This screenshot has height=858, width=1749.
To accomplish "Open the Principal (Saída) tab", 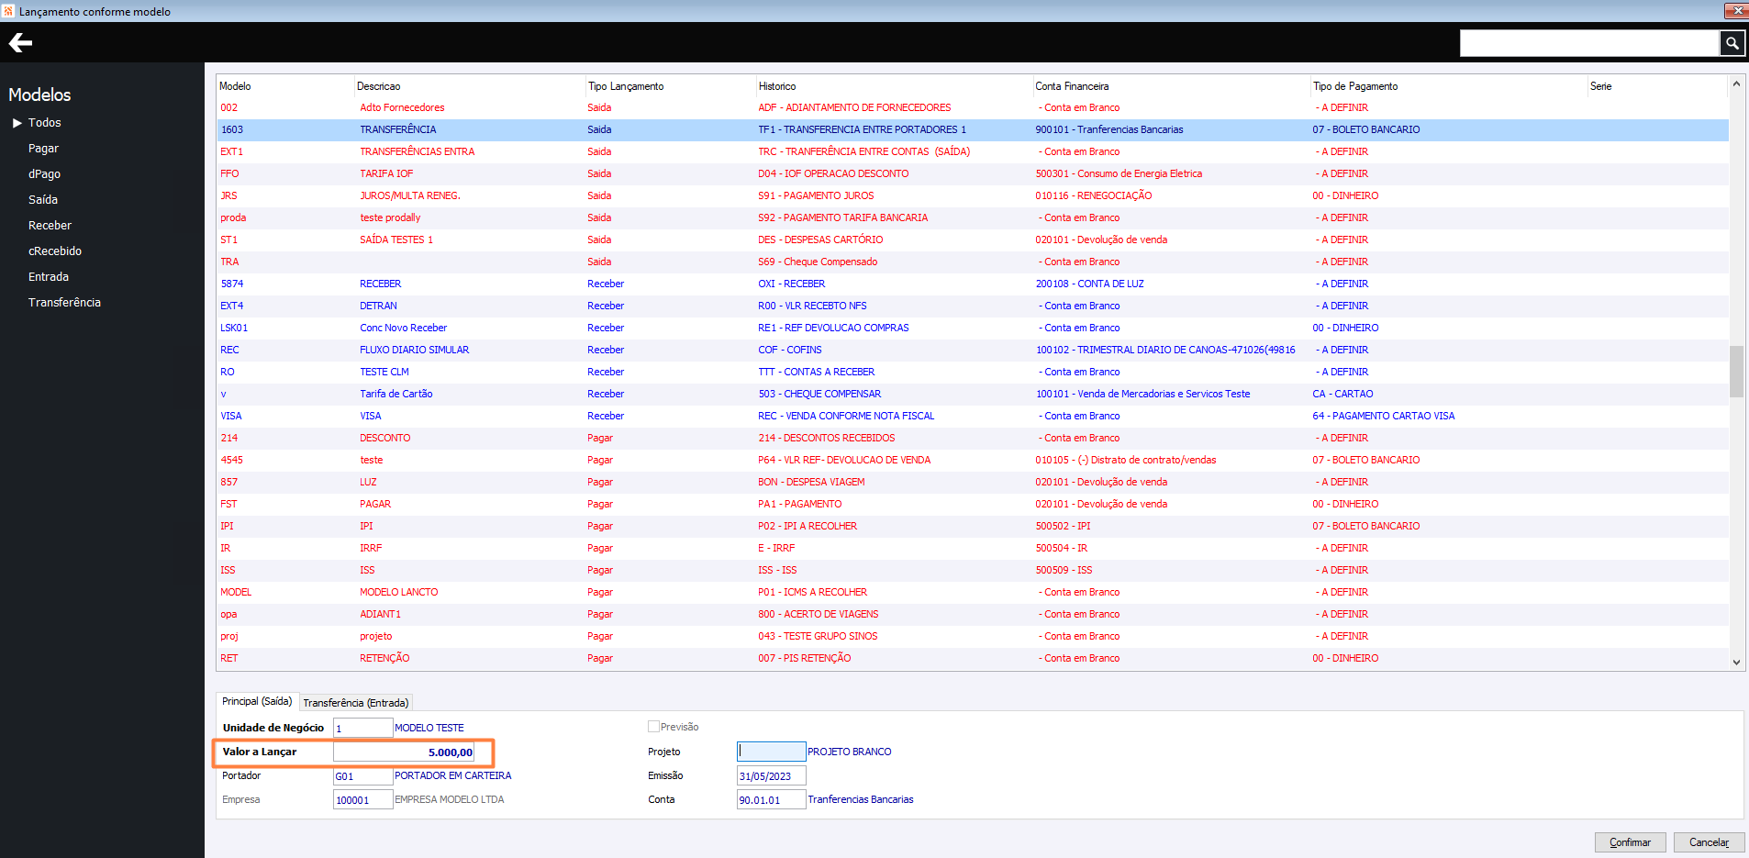I will coord(257,701).
